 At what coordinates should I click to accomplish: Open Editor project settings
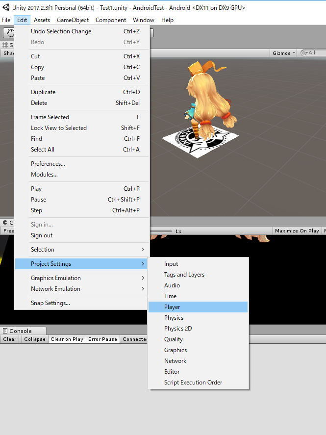click(x=198, y=372)
